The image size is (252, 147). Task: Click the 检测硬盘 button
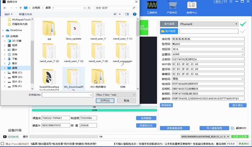(146, 118)
